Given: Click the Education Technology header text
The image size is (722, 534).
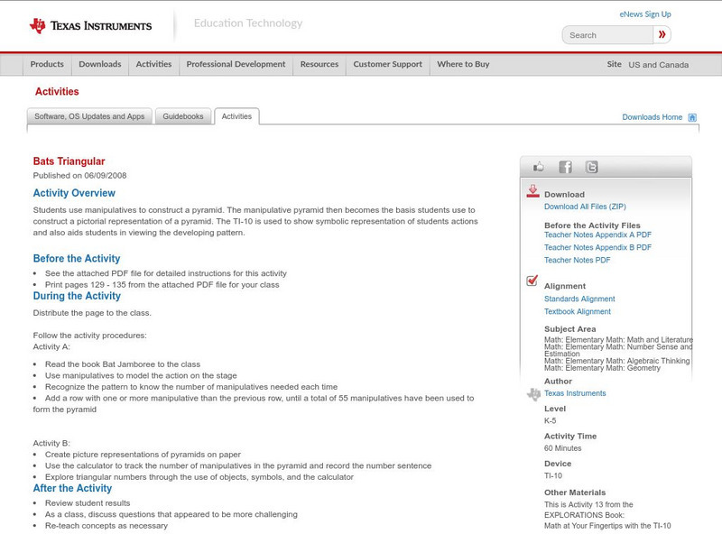Looking at the screenshot, I should click(248, 23).
